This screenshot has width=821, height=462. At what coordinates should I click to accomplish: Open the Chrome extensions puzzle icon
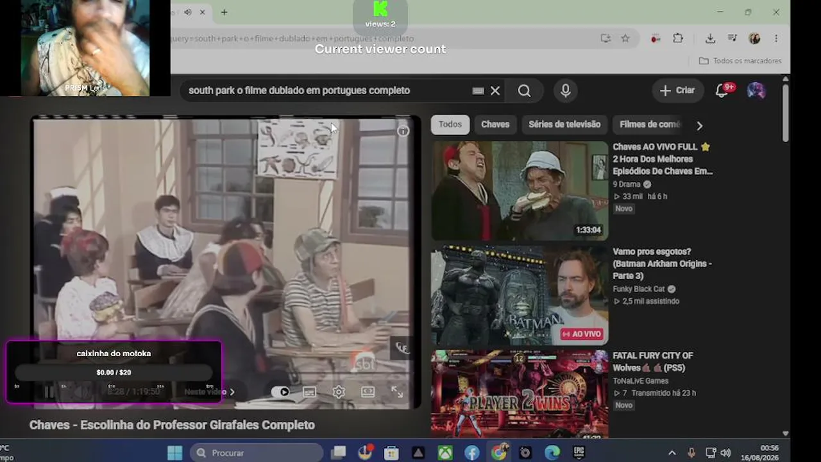[x=678, y=38]
